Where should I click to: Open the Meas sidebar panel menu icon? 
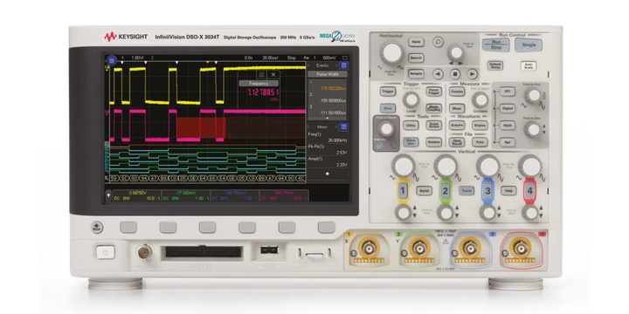(343, 127)
